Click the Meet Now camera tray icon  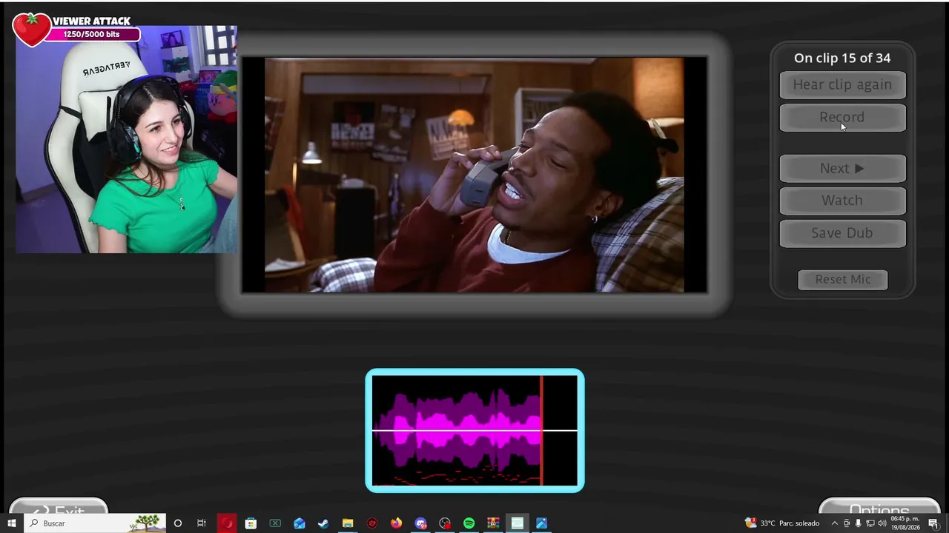(847, 523)
